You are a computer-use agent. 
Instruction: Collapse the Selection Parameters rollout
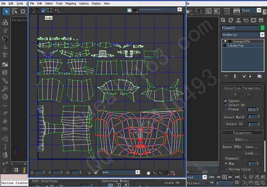(243, 88)
